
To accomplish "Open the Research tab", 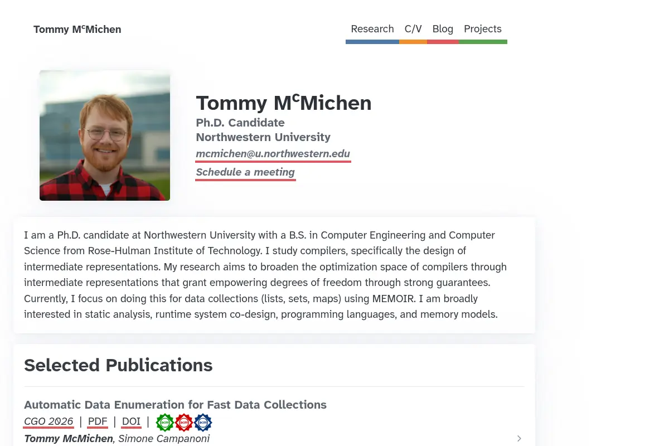I will point(372,29).
